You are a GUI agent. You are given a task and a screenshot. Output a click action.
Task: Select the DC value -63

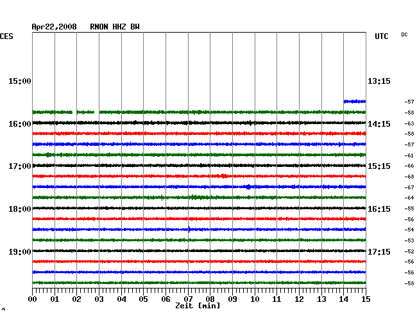(409, 123)
